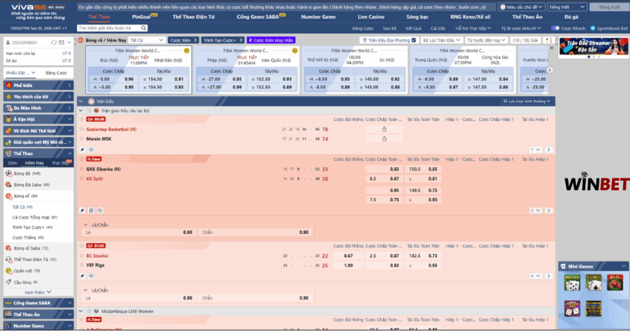The width and height of the screenshot is (630, 331).
Task: Uncheck the Trận Đấu Địa Phương checkbox
Action: [x=414, y=40]
